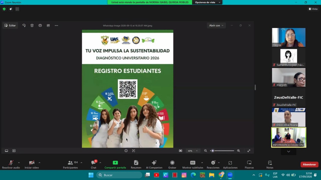Click the shared-screen QR code image

(128, 89)
